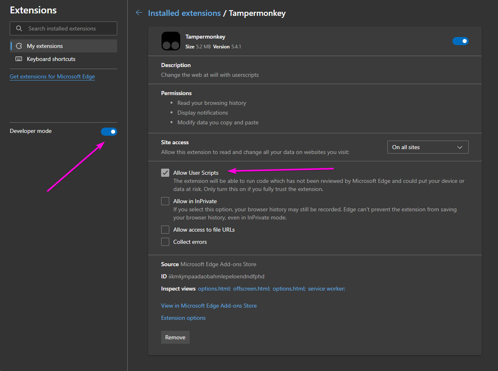The image size is (498, 371).
Task: Click the search magnifier icon
Action: 19,28
